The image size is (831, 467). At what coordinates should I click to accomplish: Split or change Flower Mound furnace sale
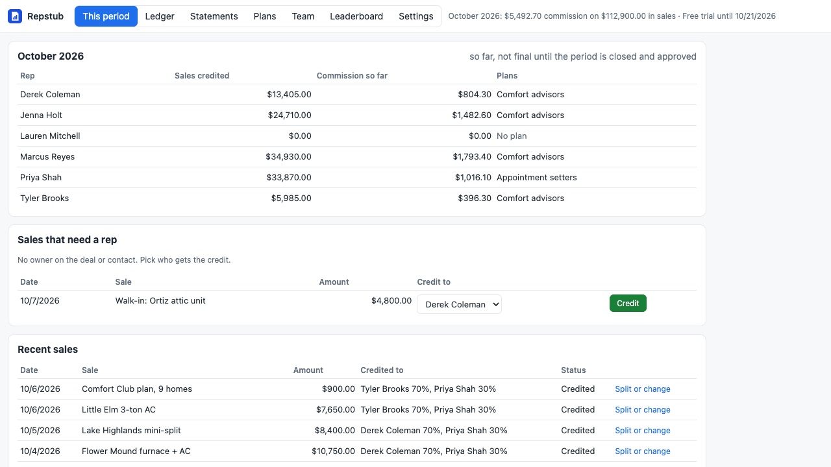click(643, 451)
